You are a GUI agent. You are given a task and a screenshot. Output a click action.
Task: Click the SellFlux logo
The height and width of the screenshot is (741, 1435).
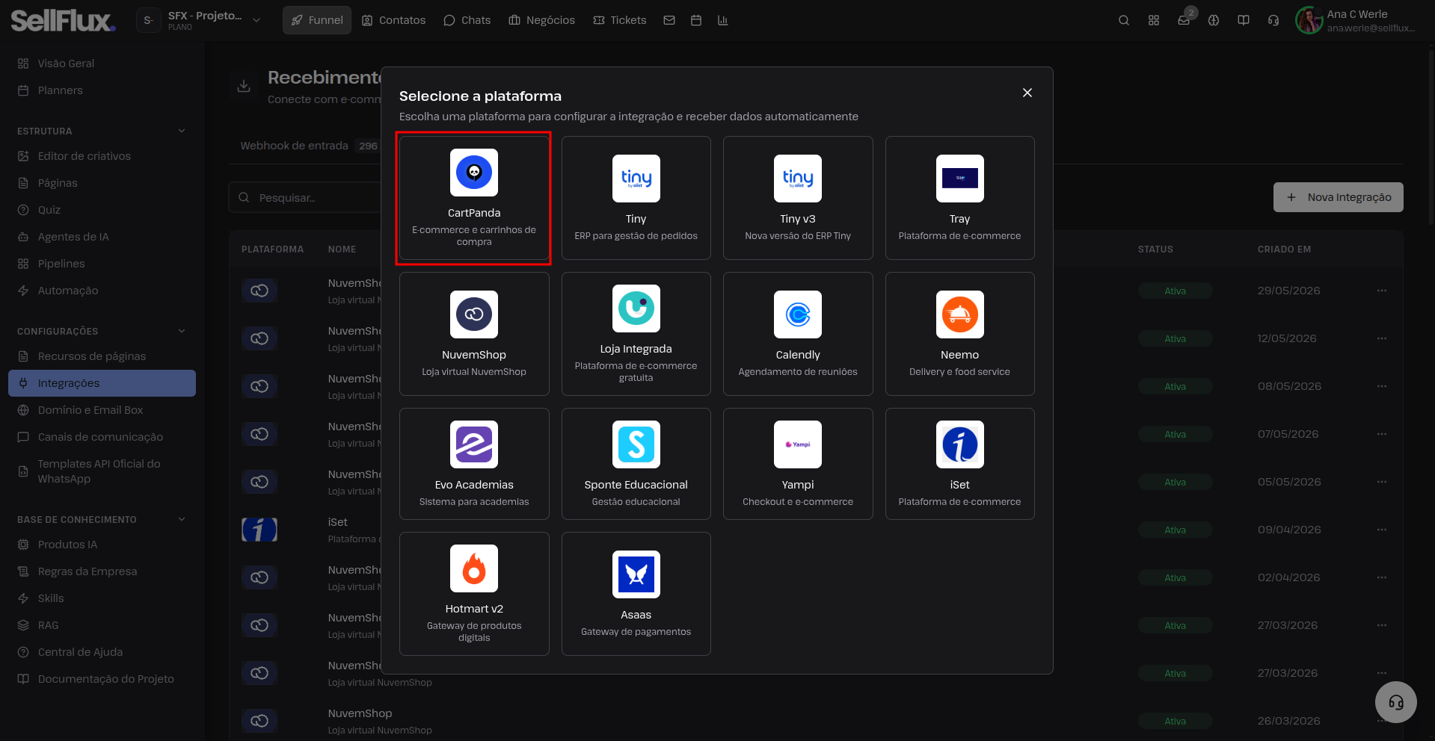pos(64,20)
